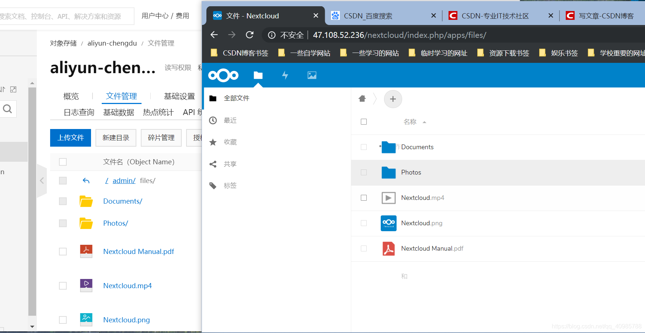Open Nextcloud.mp4 file name in Nextcloud
645x333 pixels.
tap(423, 198)
